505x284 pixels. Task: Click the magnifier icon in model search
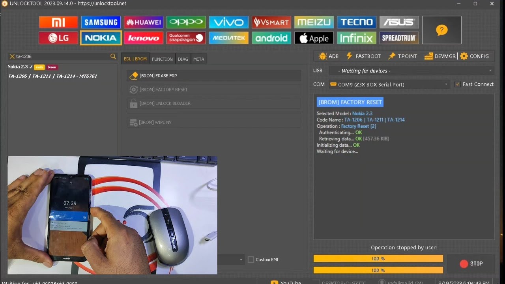(x=113, y=56)
